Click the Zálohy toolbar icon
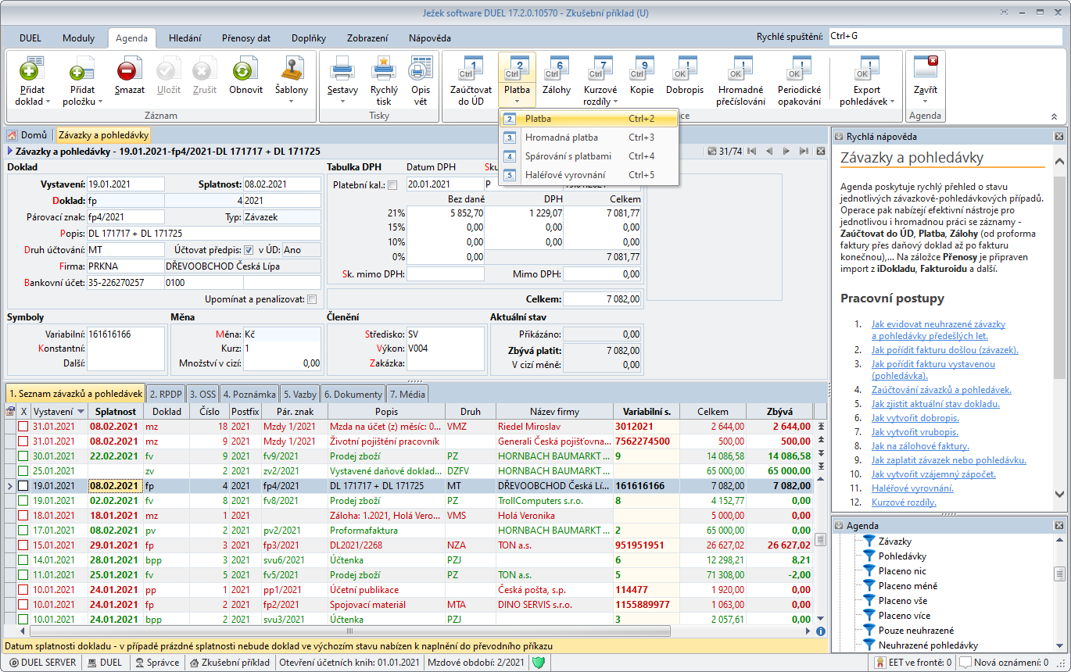 [557, 70]
